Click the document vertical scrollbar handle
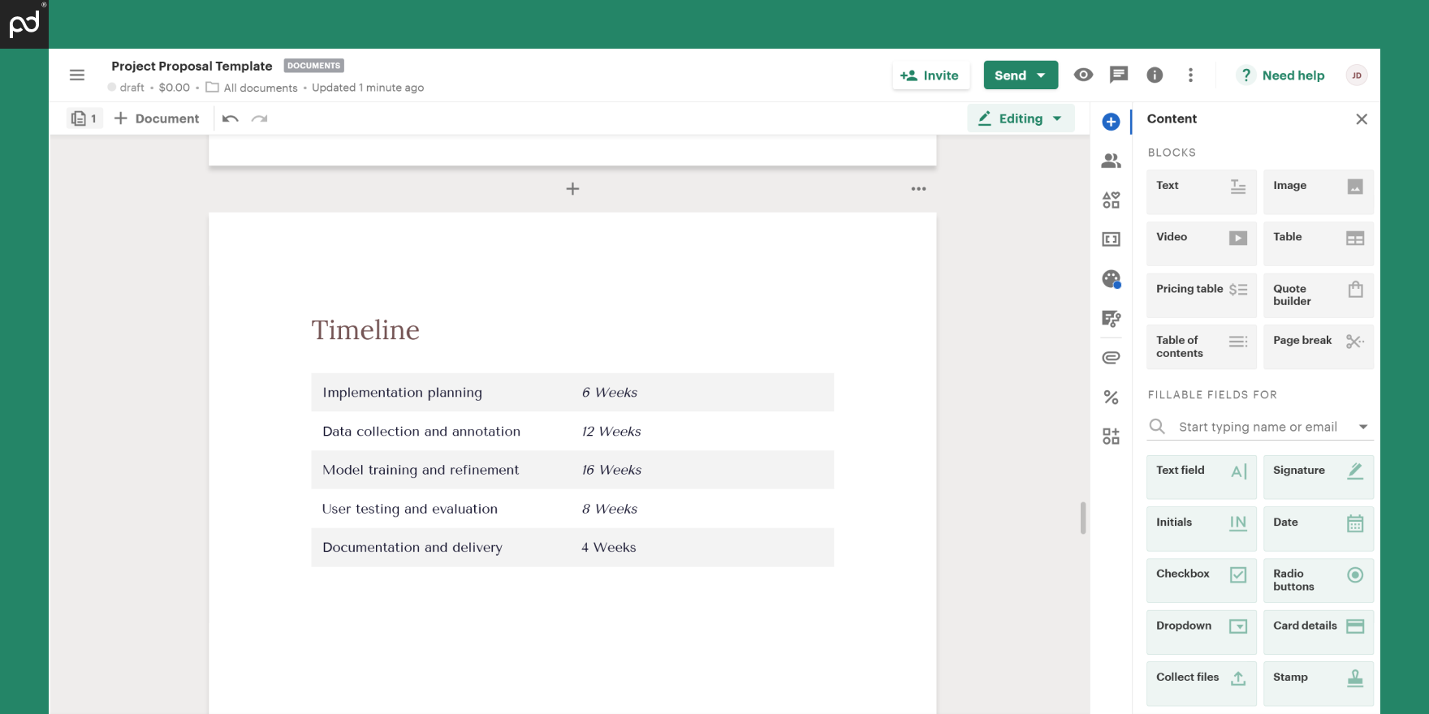 point(1083,518)
